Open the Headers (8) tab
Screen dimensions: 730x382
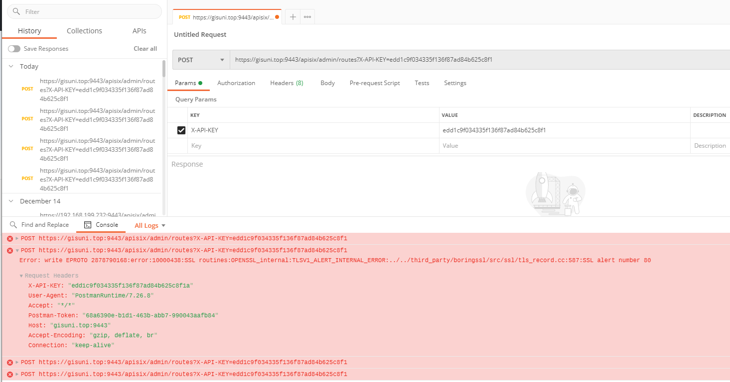(286, 83)
